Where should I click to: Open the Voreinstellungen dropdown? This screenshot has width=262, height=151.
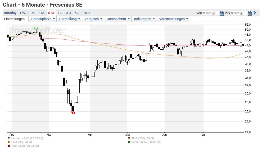(x=173, y=19)
